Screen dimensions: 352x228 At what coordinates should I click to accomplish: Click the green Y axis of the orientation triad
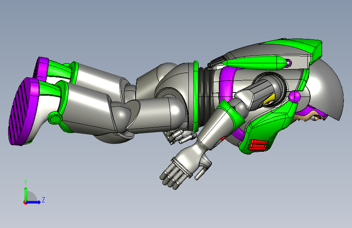pos(26,194)
